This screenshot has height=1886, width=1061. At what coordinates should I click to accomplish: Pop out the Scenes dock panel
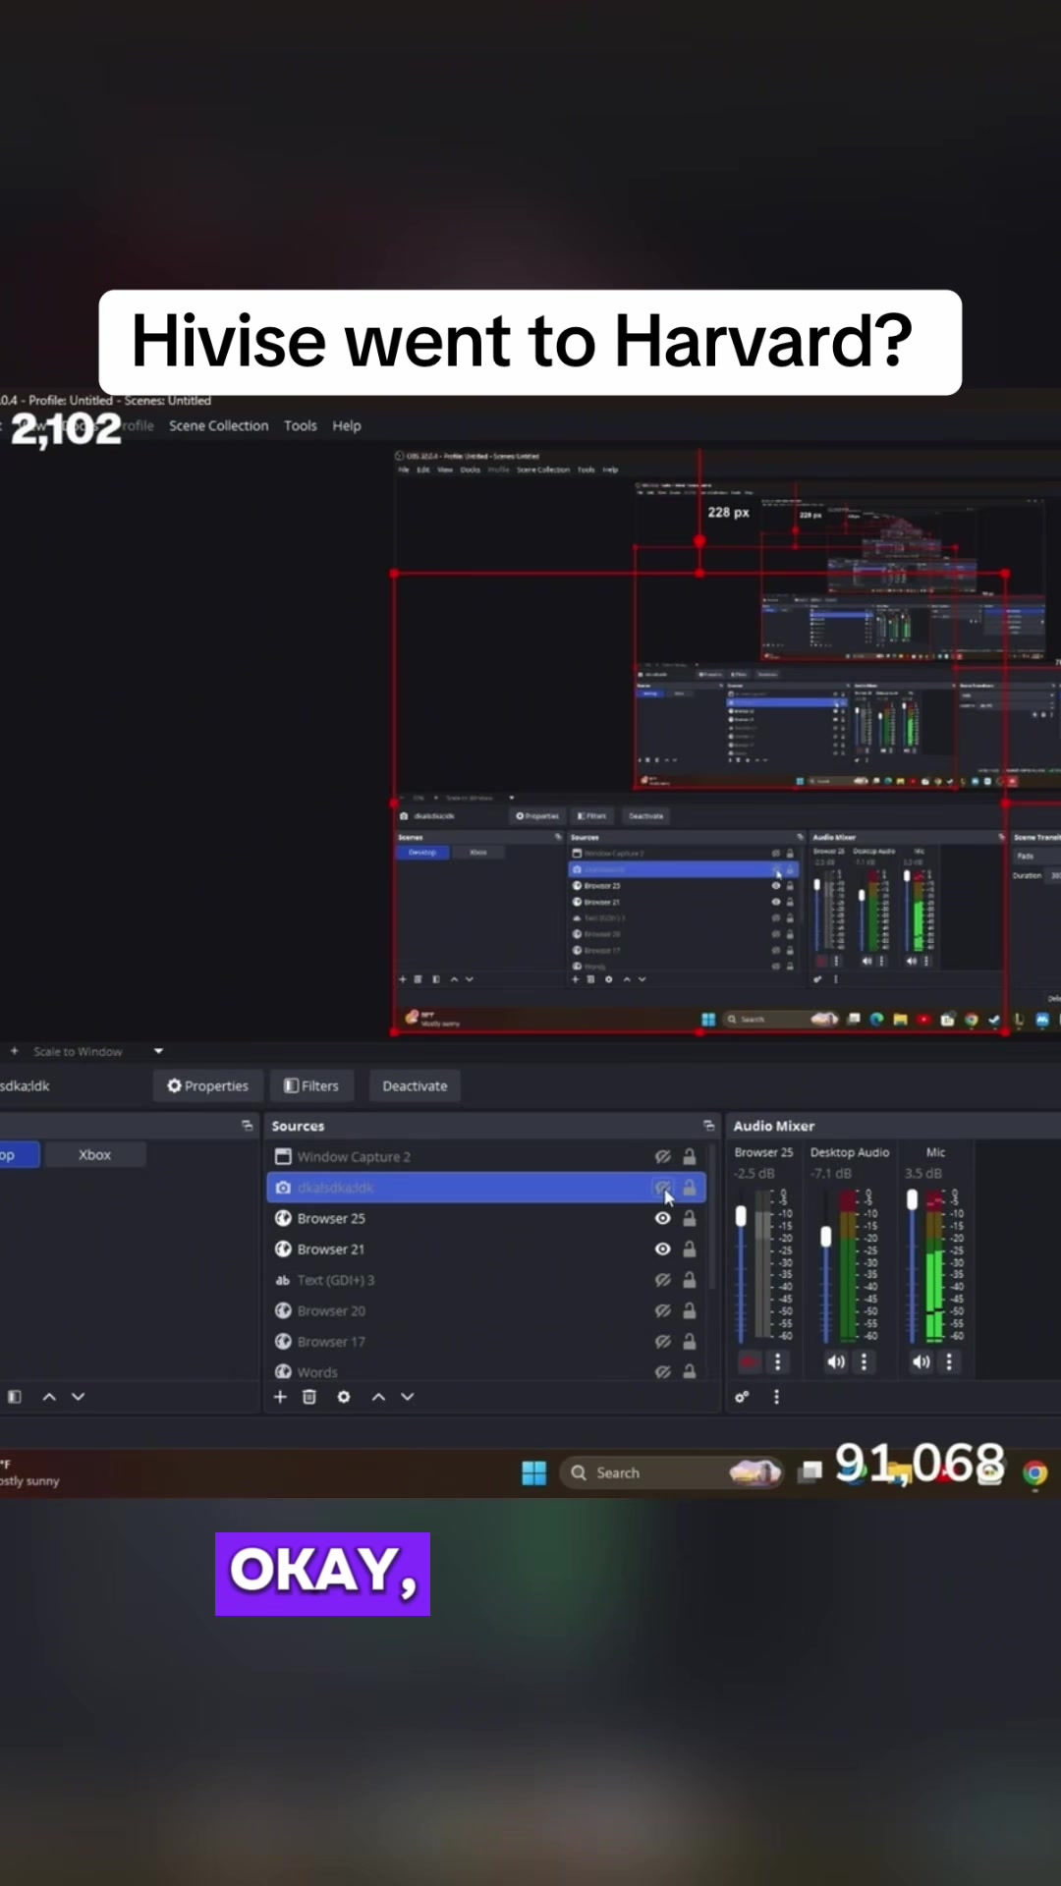pyautogui.click(x=247, y=1126)
